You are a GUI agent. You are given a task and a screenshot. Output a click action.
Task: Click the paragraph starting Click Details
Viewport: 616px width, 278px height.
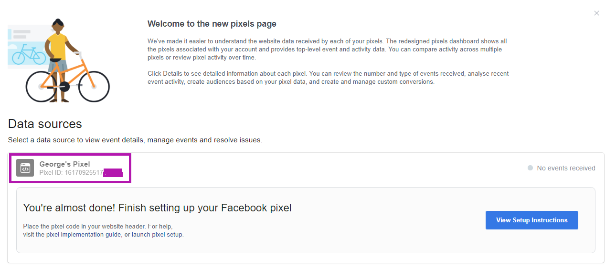point(328,78)
